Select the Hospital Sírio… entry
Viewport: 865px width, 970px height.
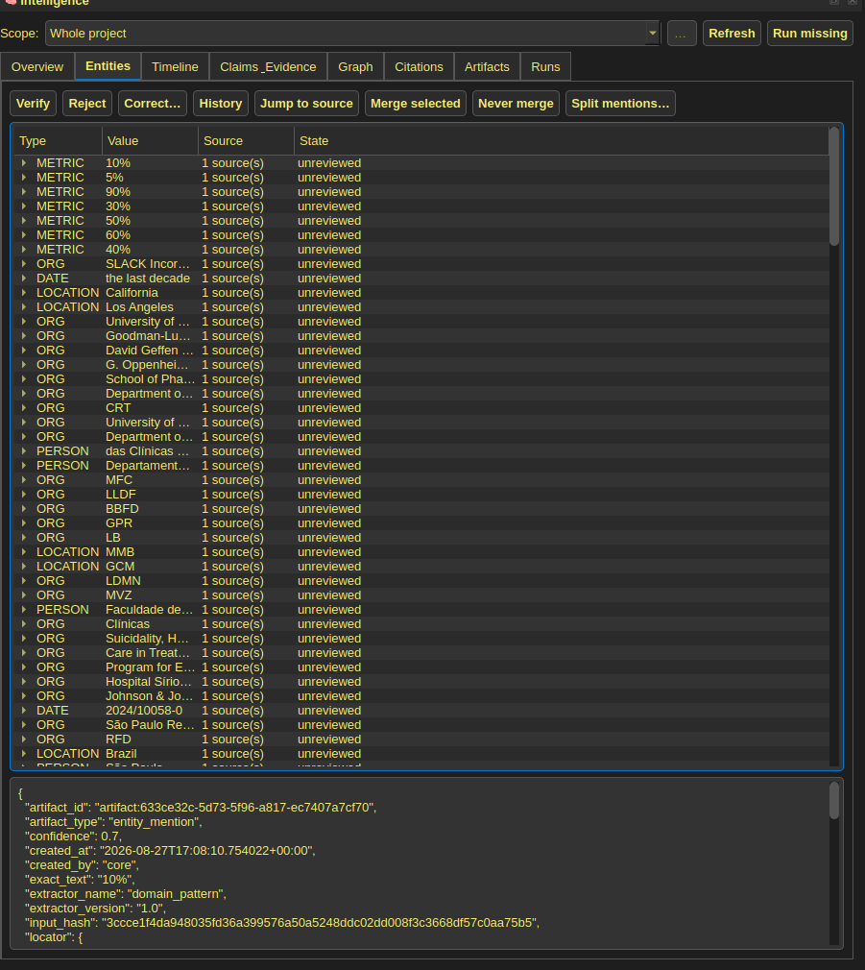(149, 682)
